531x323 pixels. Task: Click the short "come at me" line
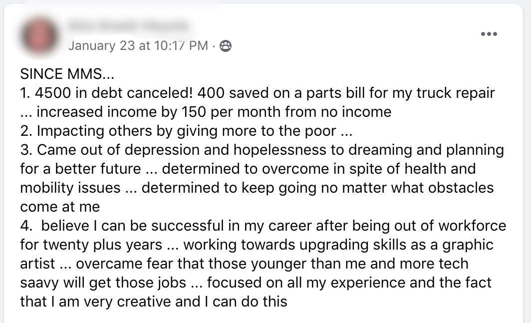click(x=60, y=207)
